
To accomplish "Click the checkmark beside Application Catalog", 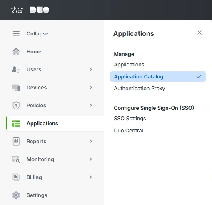I will [199, 76].
